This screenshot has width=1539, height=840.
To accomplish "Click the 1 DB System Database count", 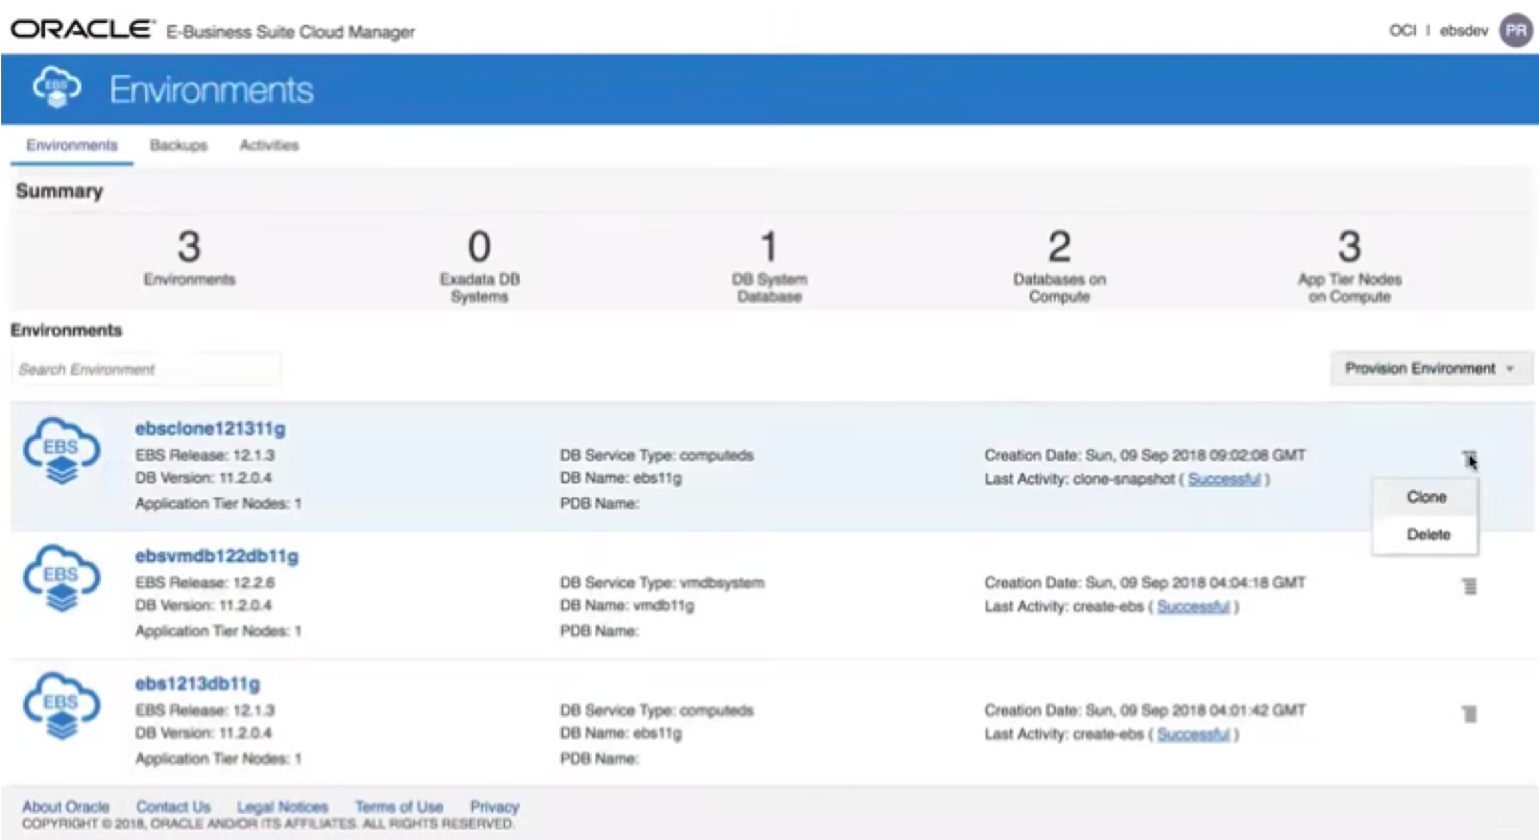I will click(769, 247).
